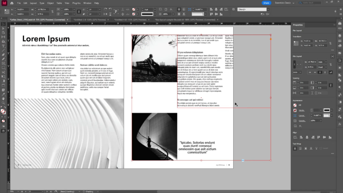The image size is (343, 193).
Task: Open the File menu
Action: tap(19, 3)
